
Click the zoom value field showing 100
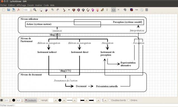26,10
